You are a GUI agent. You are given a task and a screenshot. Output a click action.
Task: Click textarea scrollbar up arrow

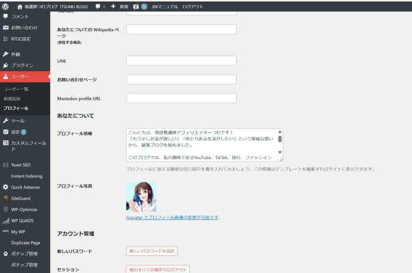click(280, 132)
